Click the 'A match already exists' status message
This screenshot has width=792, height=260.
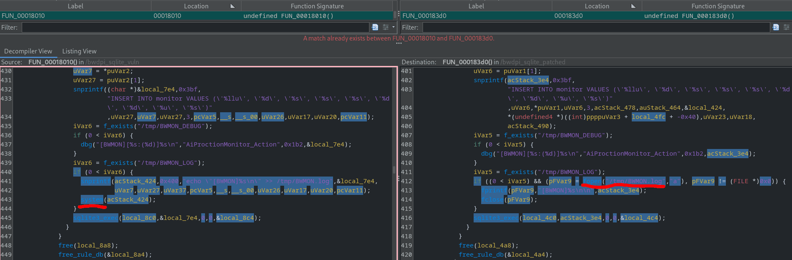399,38
